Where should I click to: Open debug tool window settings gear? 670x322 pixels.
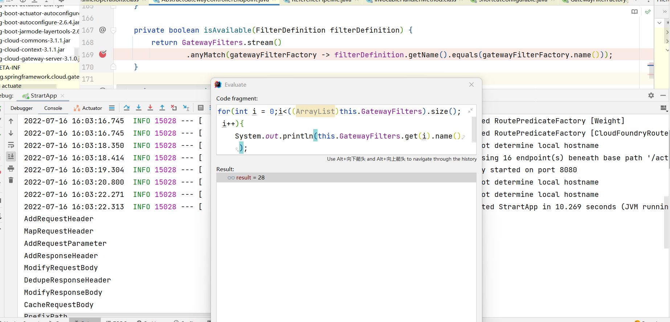(651, 95)
